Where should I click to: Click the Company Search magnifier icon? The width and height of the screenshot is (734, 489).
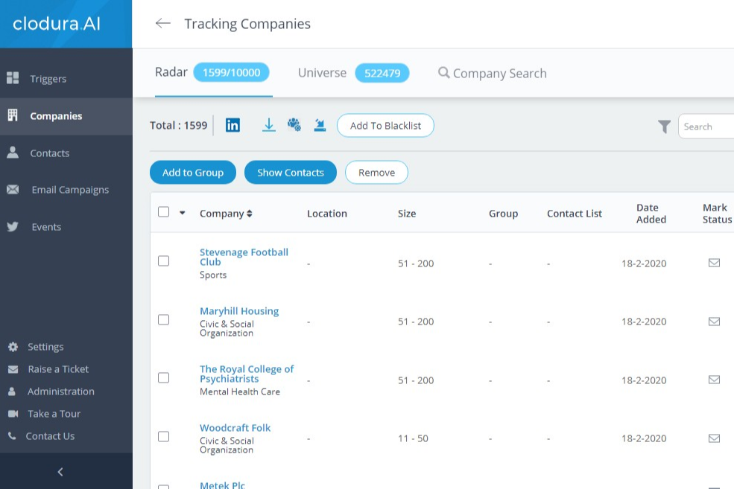tap(444, 72)
